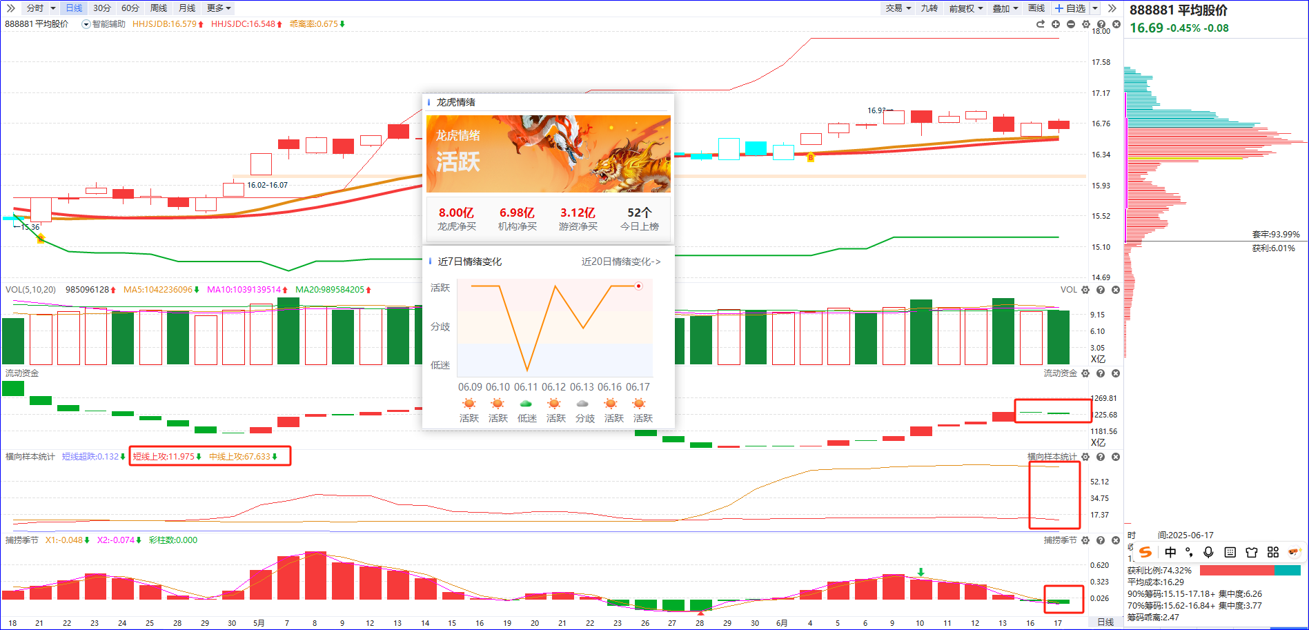Click the yellow B marker near June 4
This screenshot has height=630, width=1309.
point(810,158)
